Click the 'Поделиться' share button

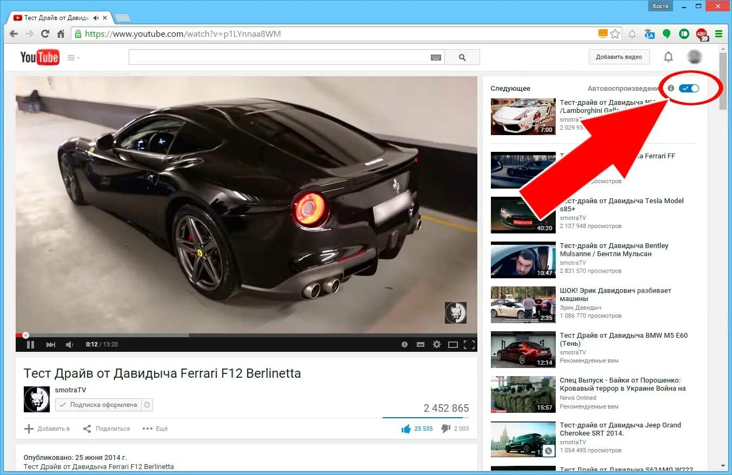point(107,429)
